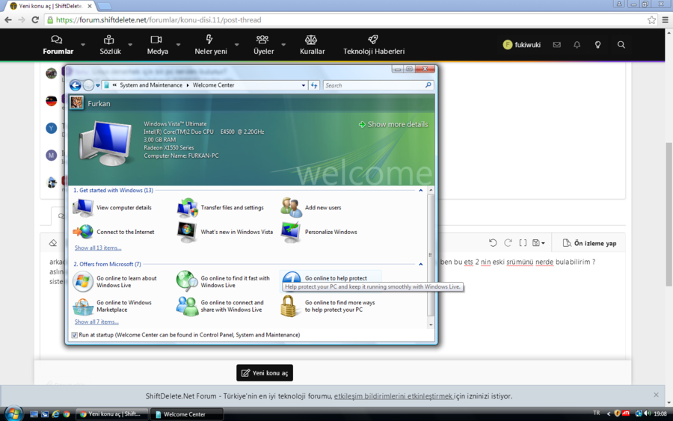Open Chrome menu hamburger icon
673x421 pixels.
(x=666, y=19)
